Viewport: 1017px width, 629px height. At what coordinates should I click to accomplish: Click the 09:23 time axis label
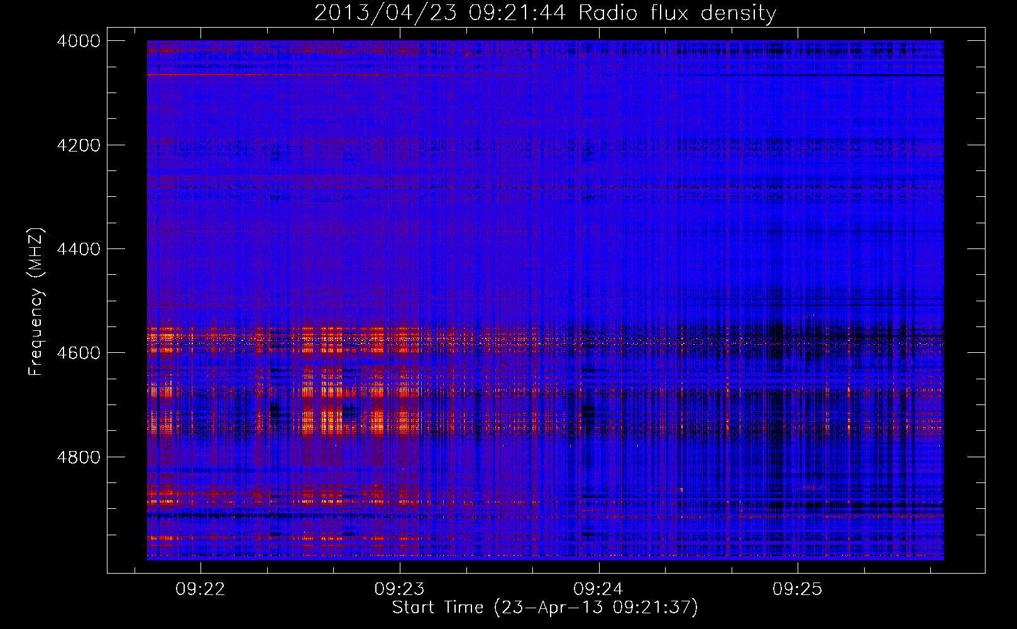click(399, 589)
